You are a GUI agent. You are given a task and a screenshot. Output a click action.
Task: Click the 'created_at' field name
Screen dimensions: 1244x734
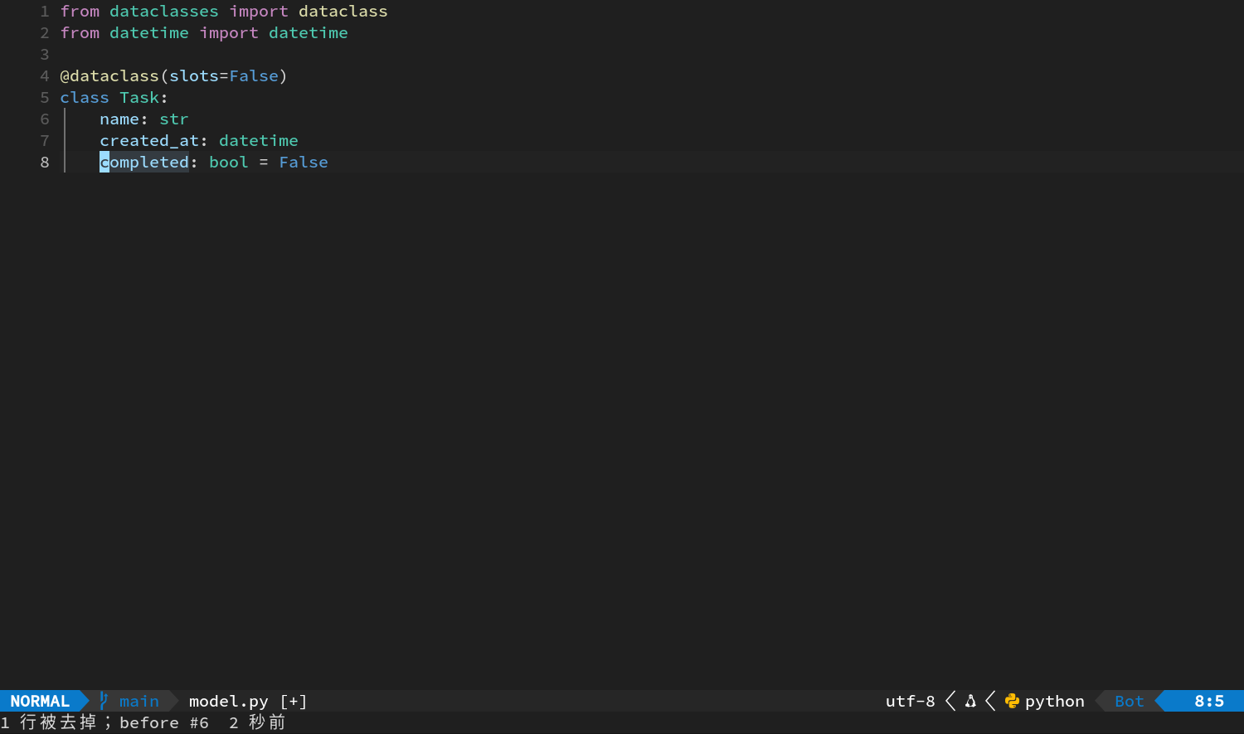click(x=149, y=141)
